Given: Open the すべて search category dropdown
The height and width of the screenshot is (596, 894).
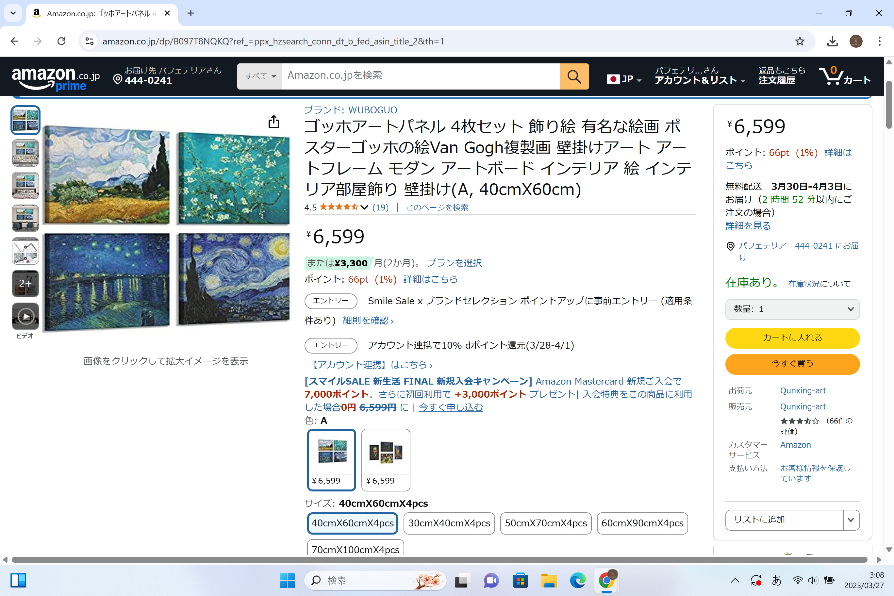Looking at the screenshot, I should click(260, 76).
